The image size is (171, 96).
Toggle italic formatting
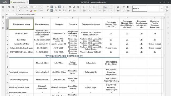point(23,10)
